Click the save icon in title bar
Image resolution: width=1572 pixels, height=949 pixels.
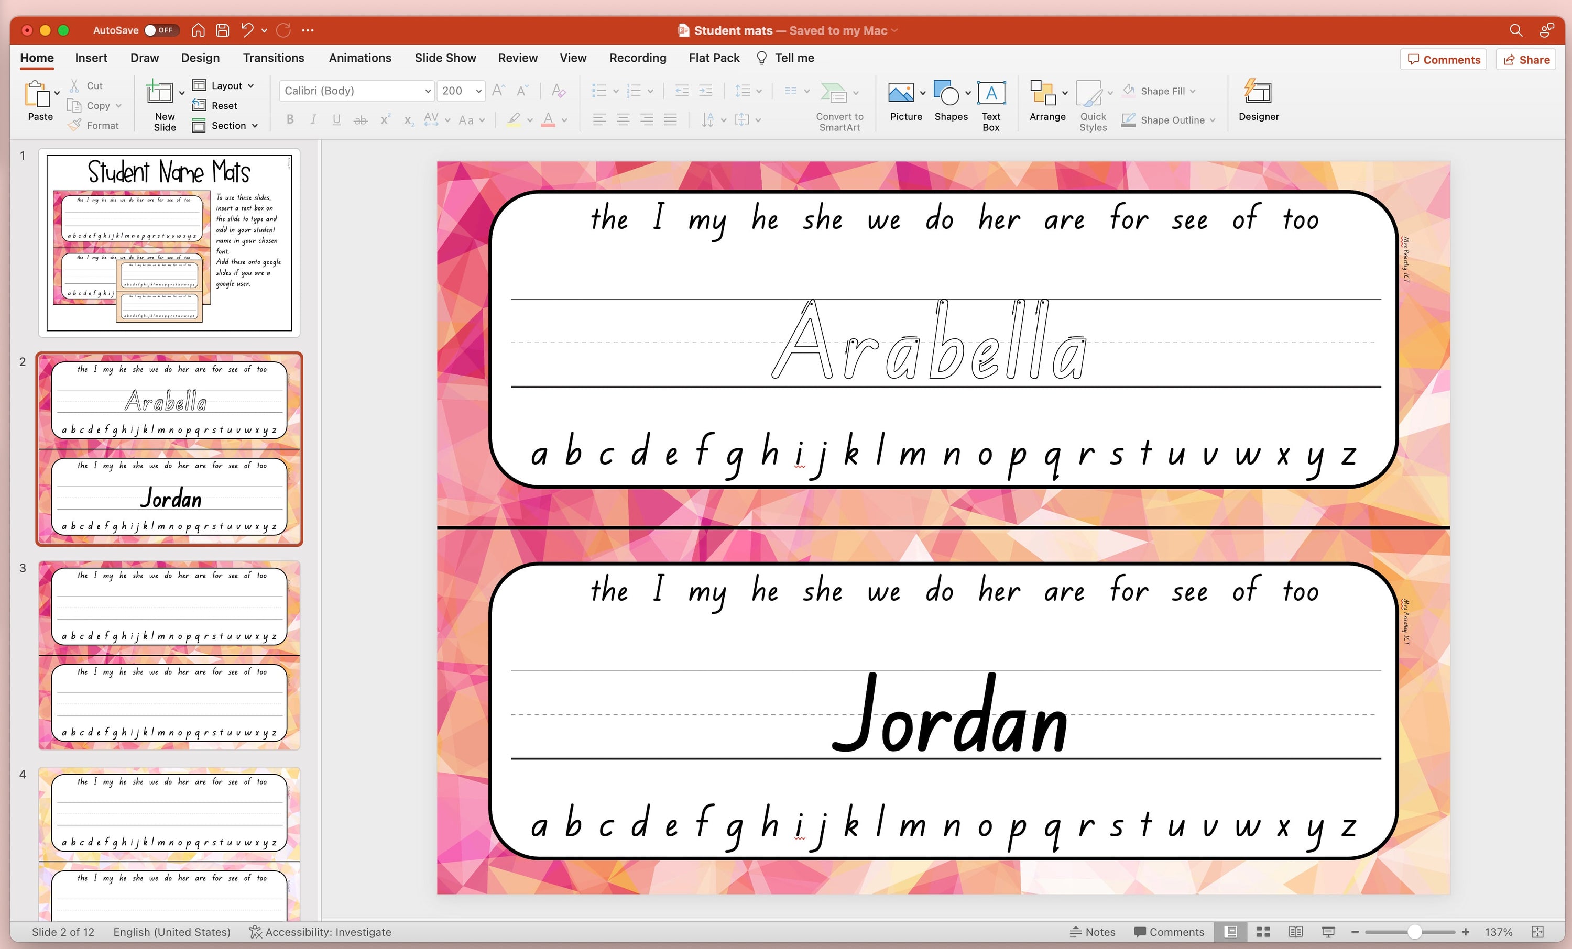tap(223, 30)
